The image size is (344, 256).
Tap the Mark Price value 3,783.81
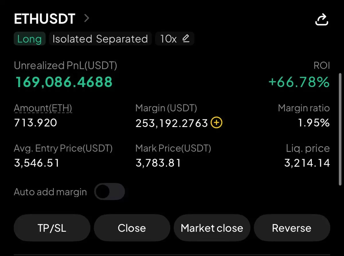[x=158, y=163]
